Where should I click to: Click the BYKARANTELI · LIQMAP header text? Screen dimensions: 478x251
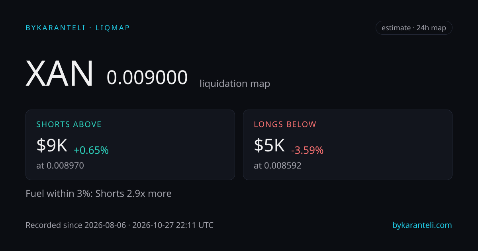(78, 28)
